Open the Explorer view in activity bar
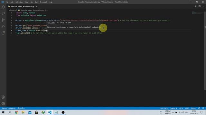The image size is (206, 115). [x=3, y=7]
